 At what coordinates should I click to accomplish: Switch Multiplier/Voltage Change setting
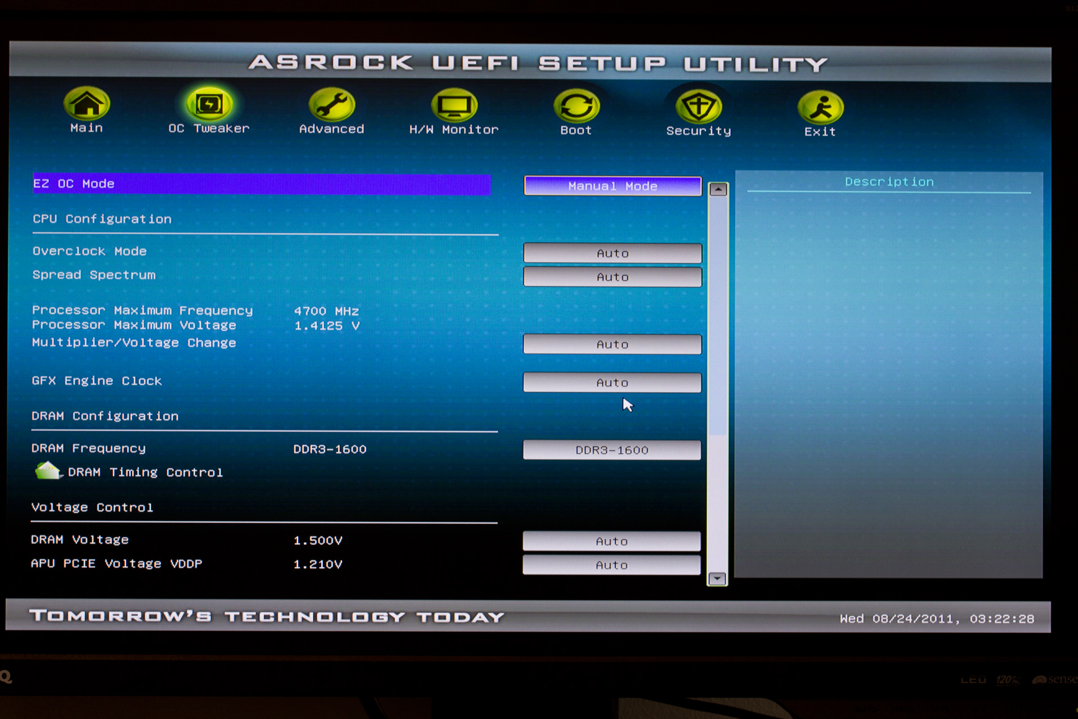point(611,344)
